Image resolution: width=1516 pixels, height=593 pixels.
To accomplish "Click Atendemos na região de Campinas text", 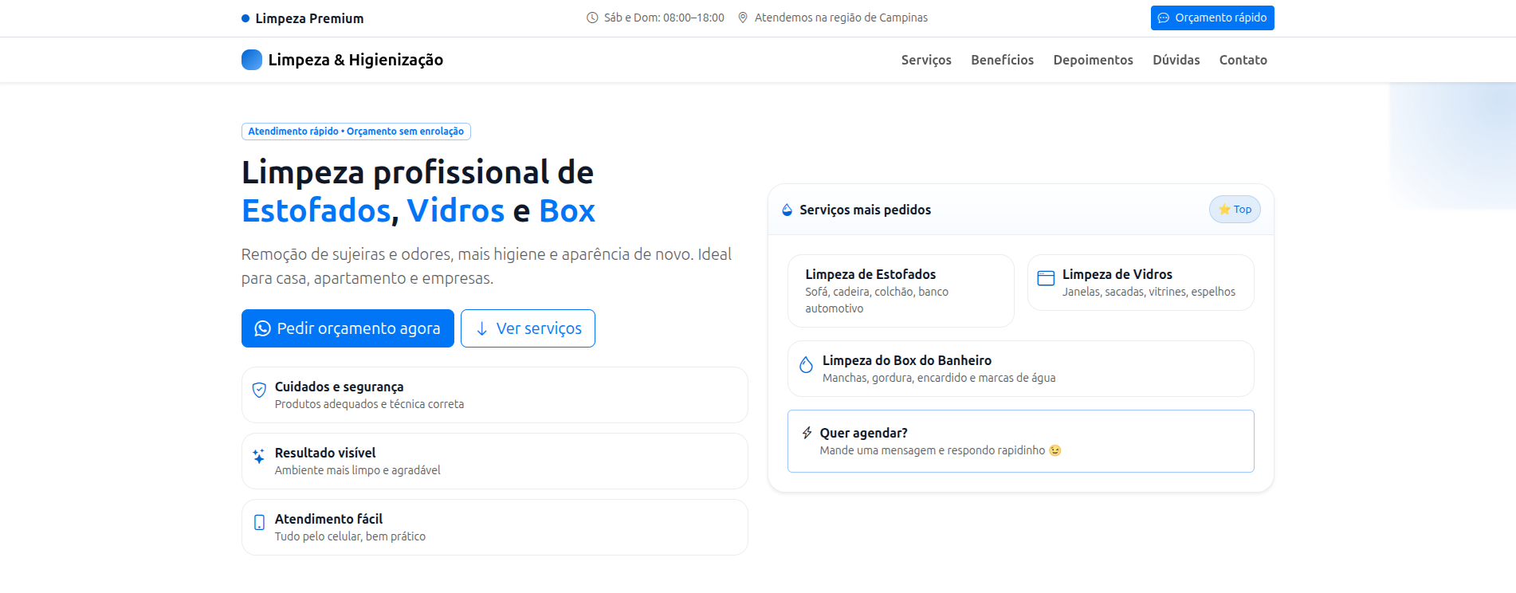I will pos(841,18).
